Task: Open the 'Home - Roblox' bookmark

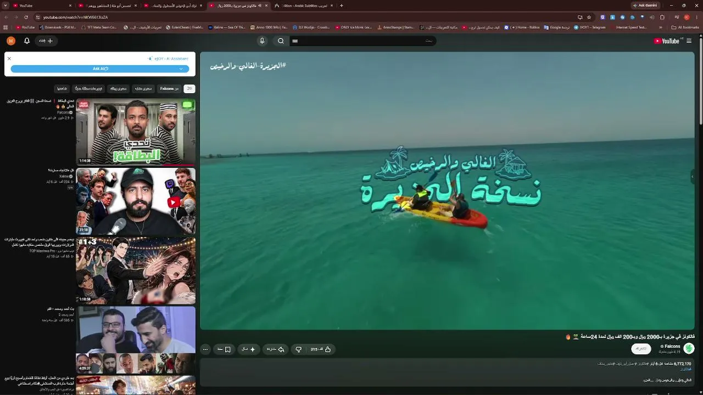Action: coord(522,27)
